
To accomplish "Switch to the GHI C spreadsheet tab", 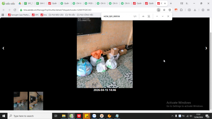I will pyautogui.click(x=41, y=3).
